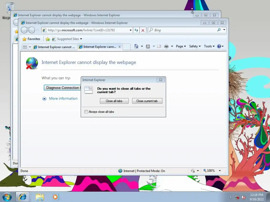Click the privacy report status icon
Image resolution: width=270 pixels, height=202 pixels.
(x=193, y=171)
